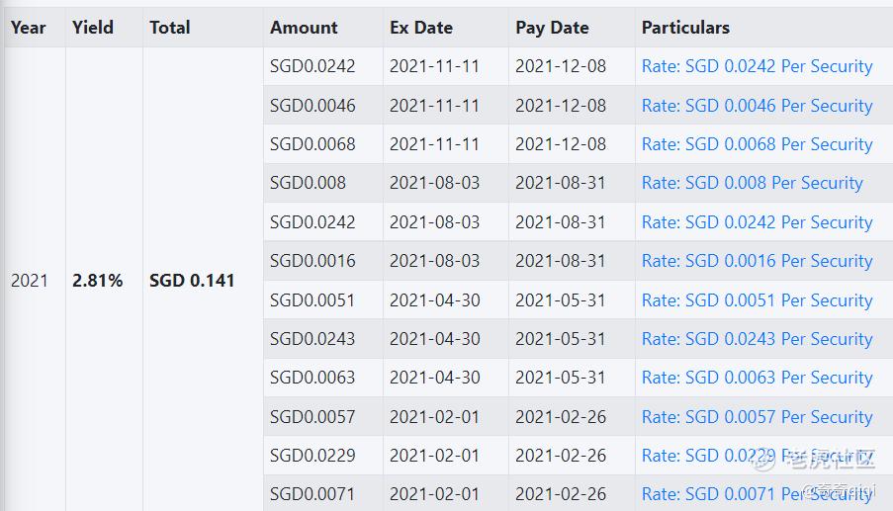Open the SGD 0.0229 rate link
Viewport: 893px width, 511px height.
pos(757,456)
